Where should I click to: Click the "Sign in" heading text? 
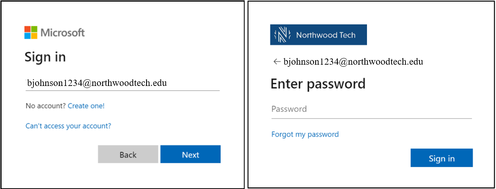[45, 57]
